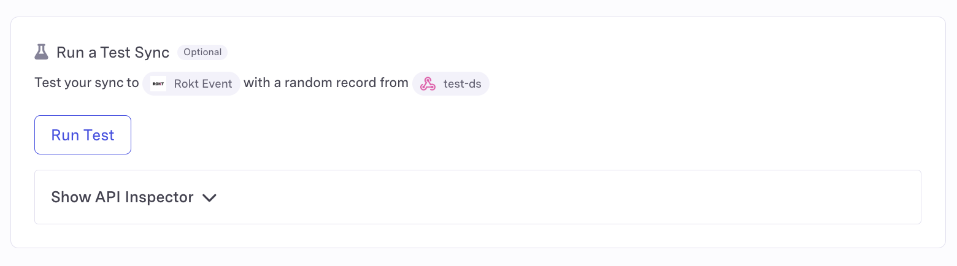Click the "test-ds" label text
The width and height of the screenshot is (957, 266).
tap(463, 84)
